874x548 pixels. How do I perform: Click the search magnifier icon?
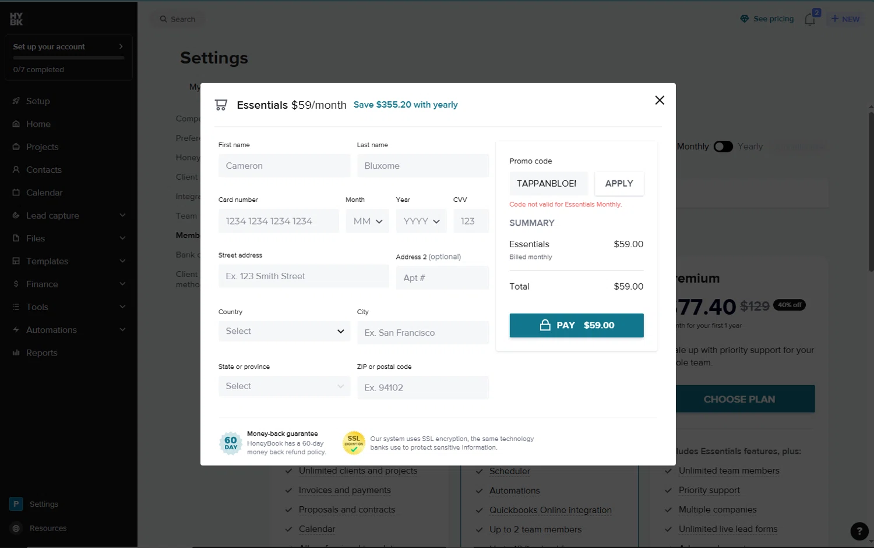coord(163,19)
